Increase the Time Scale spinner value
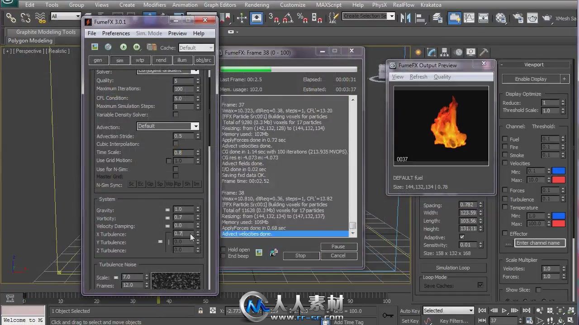 click(x=198, y=151)
